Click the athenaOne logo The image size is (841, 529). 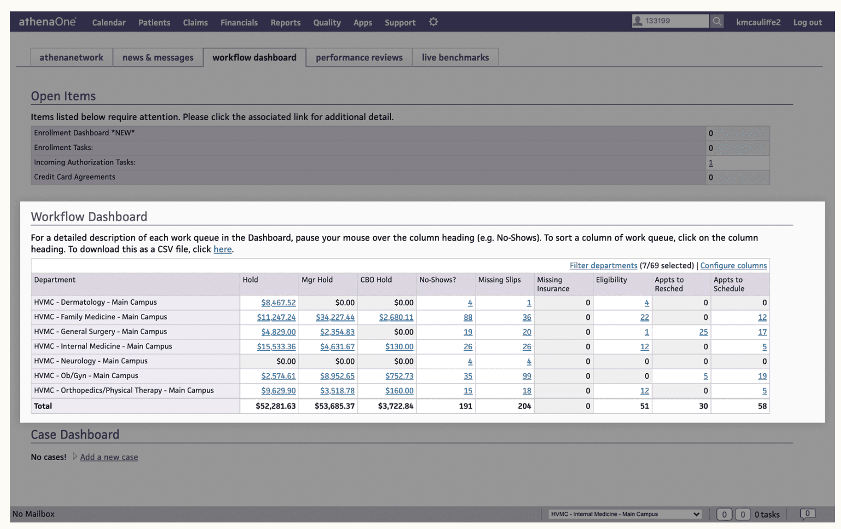47,22
